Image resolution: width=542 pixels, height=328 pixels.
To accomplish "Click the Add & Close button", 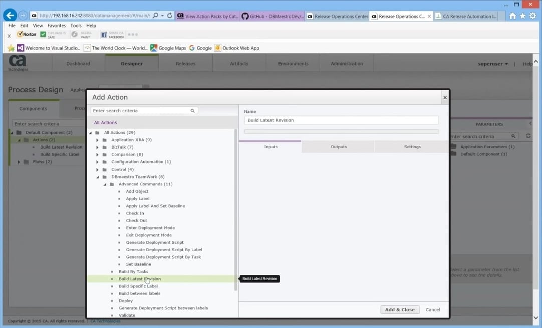I will (x=400, y=309).
